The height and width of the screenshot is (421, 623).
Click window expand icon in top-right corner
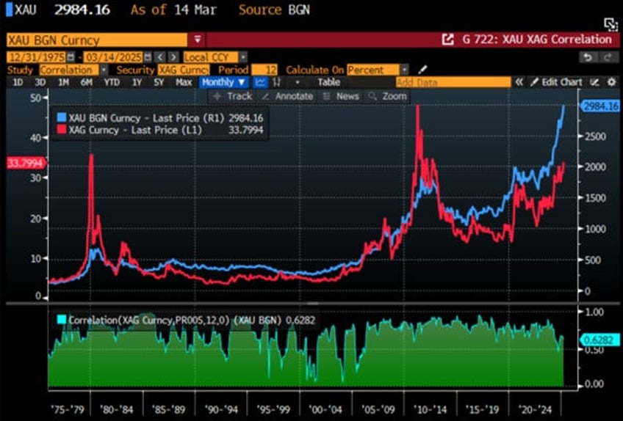611,24
